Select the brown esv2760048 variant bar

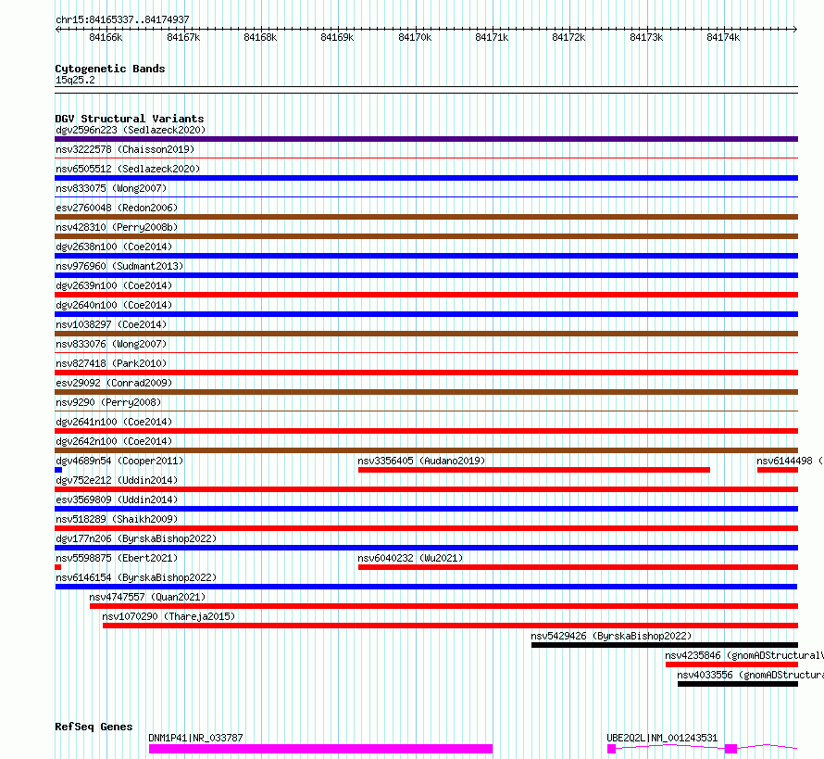426,217
